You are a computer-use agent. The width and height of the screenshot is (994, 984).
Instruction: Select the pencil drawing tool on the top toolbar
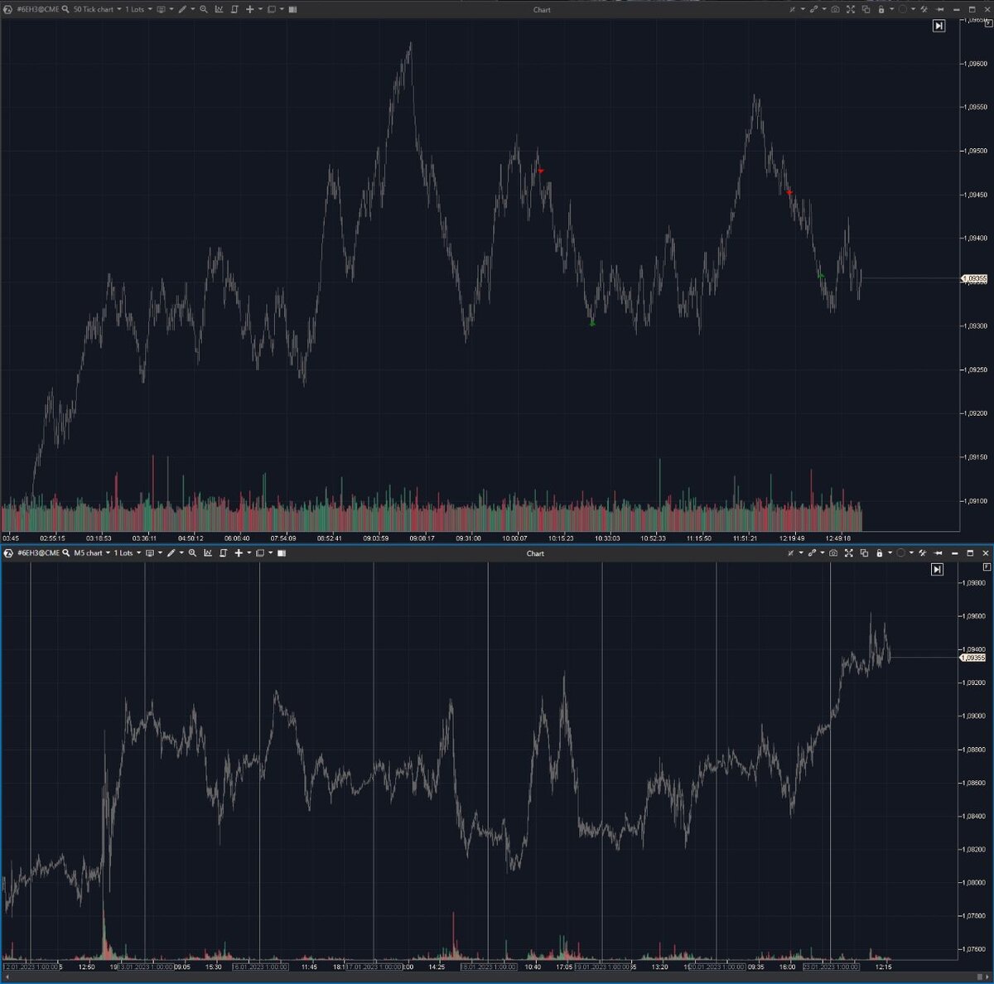pyautogui.click(x=184, y=9)
